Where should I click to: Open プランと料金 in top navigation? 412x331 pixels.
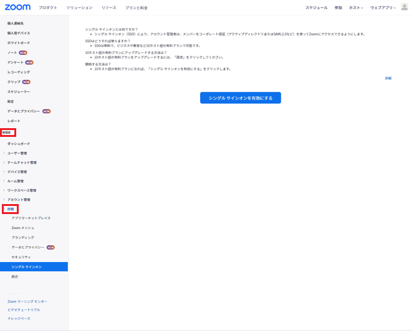[137, 7]
